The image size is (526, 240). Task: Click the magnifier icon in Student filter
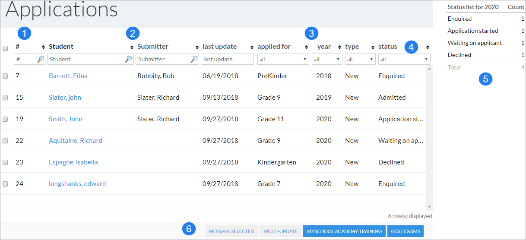tap(128, 59)
